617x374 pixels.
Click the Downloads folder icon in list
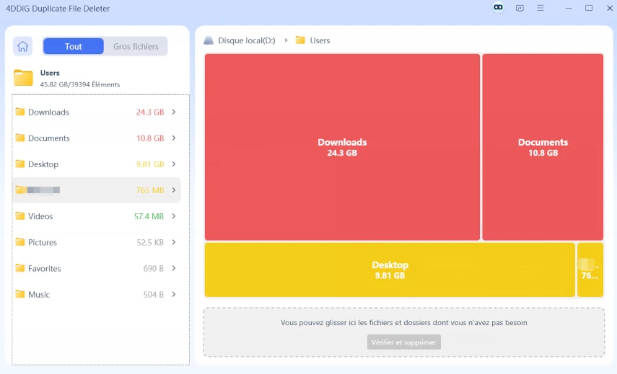pyautogui.click(x=19, y=112)
